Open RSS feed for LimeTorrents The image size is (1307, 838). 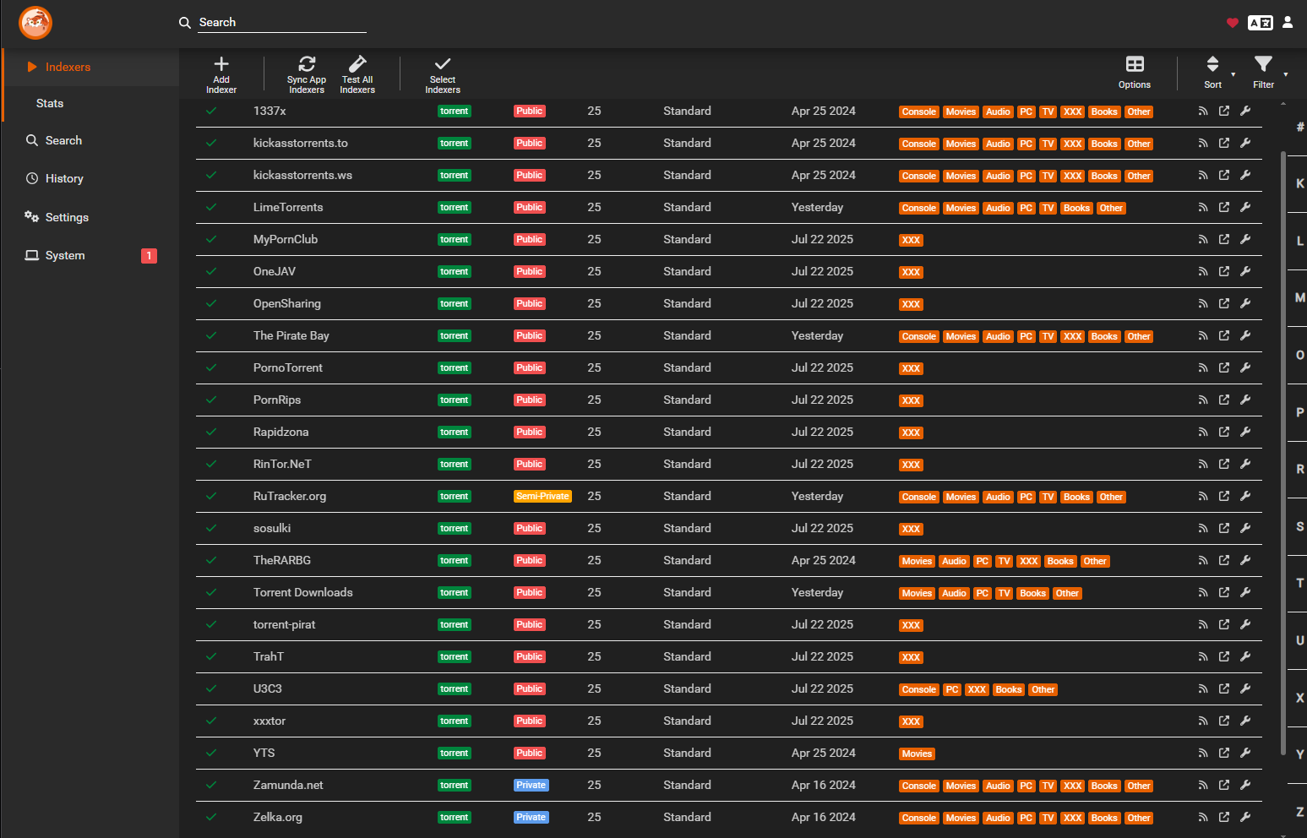1203,207
